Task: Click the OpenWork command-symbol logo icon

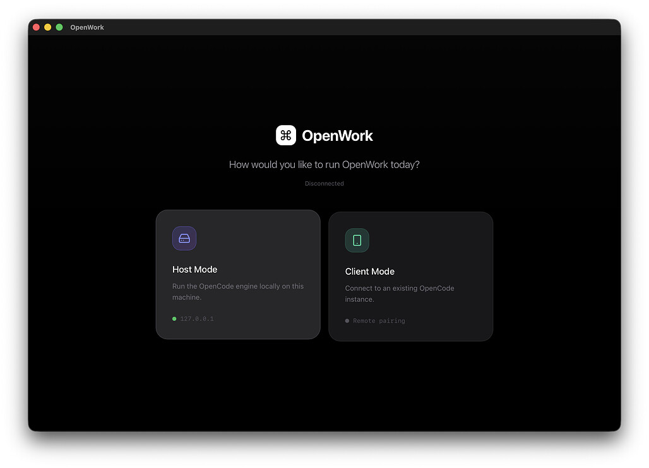Action: [285, 135]
